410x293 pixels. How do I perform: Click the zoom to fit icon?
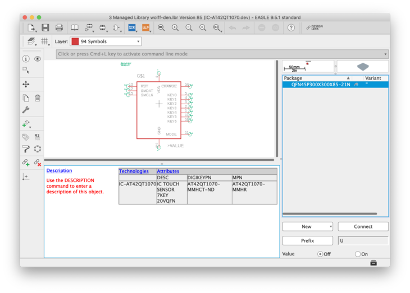(161, 27)
